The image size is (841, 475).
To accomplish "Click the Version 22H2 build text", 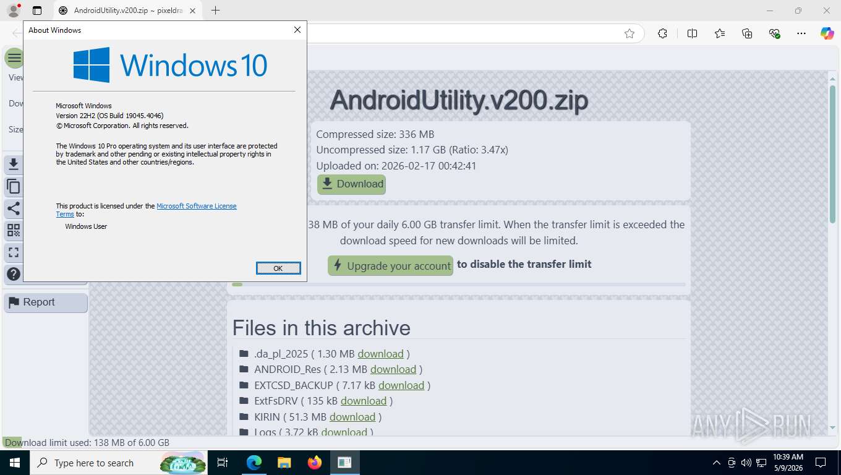I will pos(109,116).
